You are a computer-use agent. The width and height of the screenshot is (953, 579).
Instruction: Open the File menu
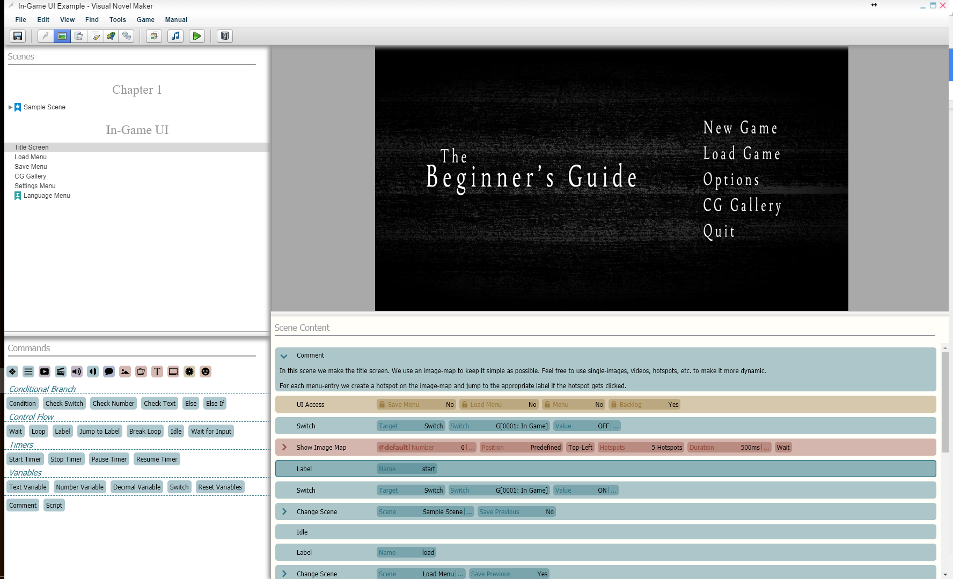pyautogui.click(x=21, y=20)
